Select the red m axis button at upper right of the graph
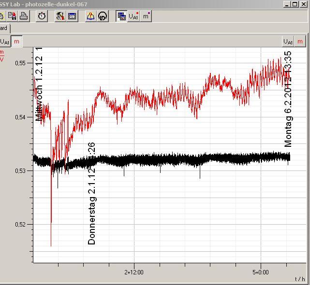The width and height of the screenshot is (310, 285). pos(300,42)
